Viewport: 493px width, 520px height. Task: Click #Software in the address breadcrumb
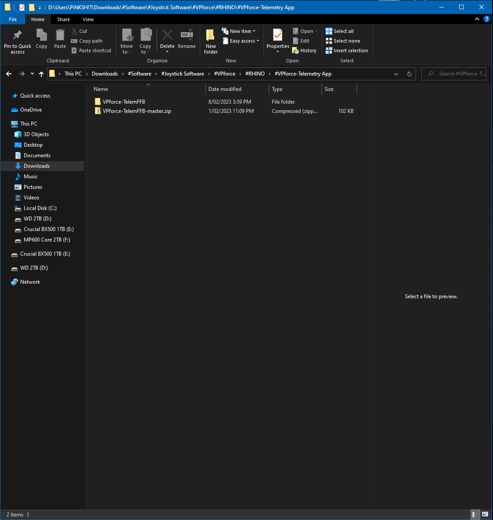pyautogui.click(x=139, y=74)
